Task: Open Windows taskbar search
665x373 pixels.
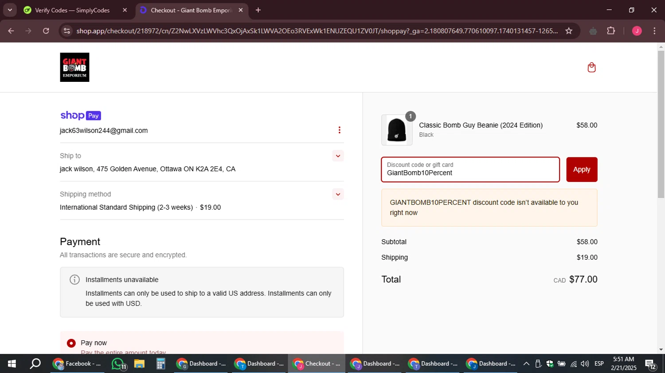Action: pos(35,364)
